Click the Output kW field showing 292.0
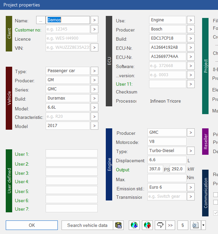The image size is (218, 234). point(178,169)
